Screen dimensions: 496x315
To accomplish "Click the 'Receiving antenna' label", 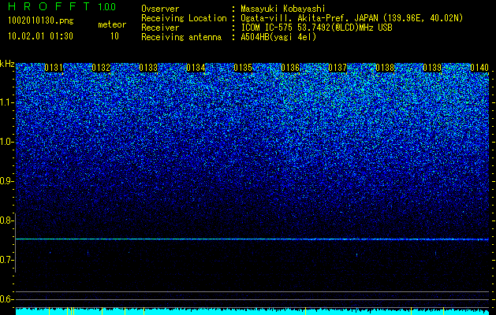I will click(181, 37).
